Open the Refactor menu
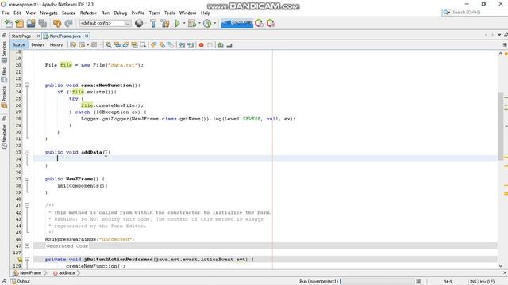This screenshot has width=508, height=285. (88, 13)
